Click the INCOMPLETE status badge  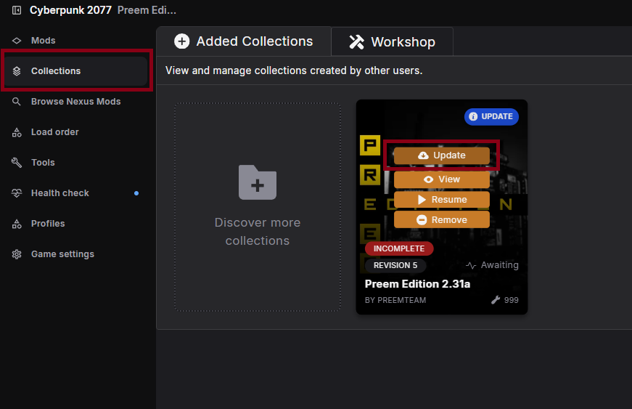tap(399, 248)
